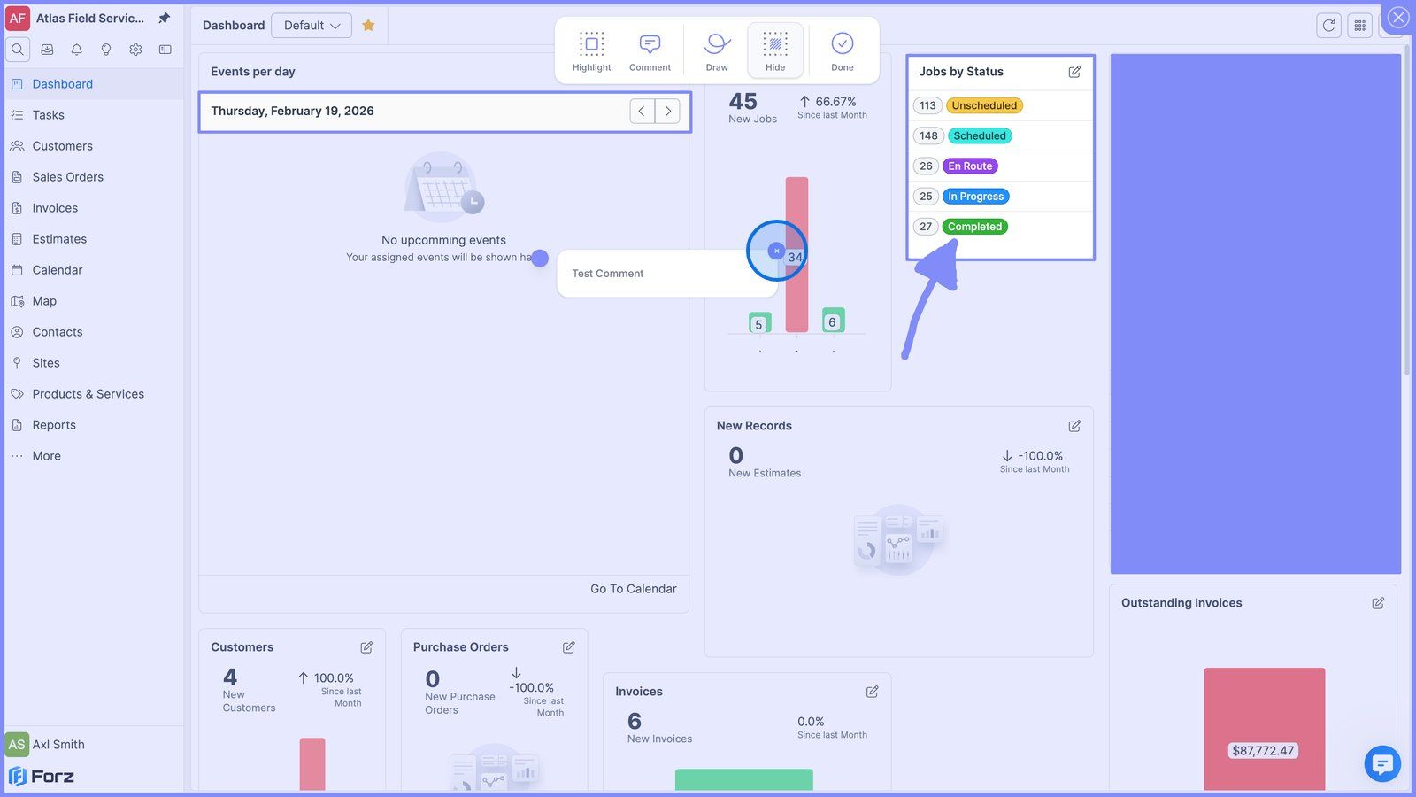Refresh the dashboard with reload icon
Screen dimensions: 1416x797
click(x=1328, y=26)
